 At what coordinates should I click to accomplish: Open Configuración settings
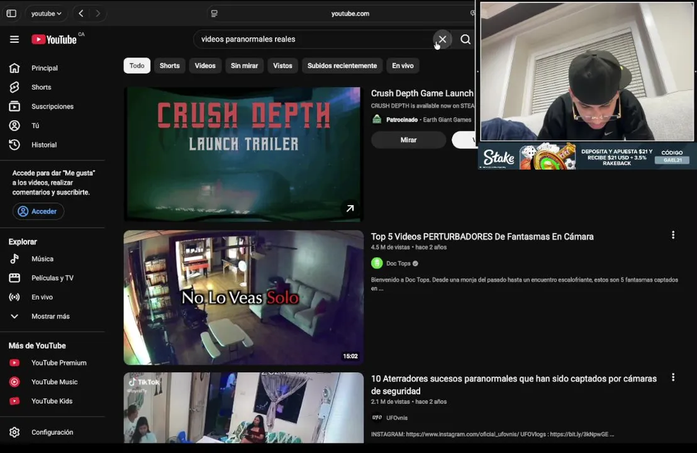pyautogui.click(x=52, y=432)
